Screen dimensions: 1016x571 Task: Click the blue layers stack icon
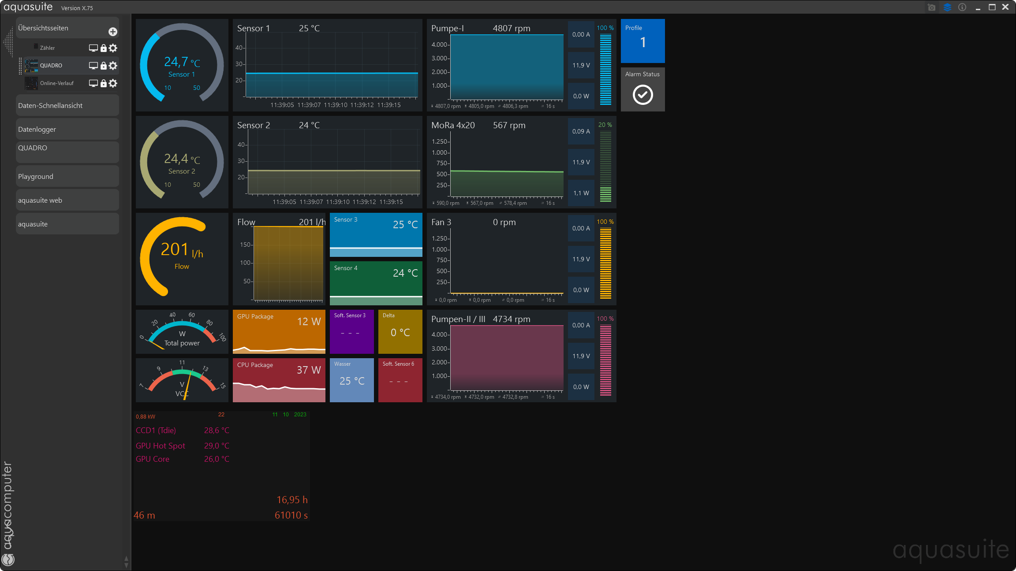point(947,7)
